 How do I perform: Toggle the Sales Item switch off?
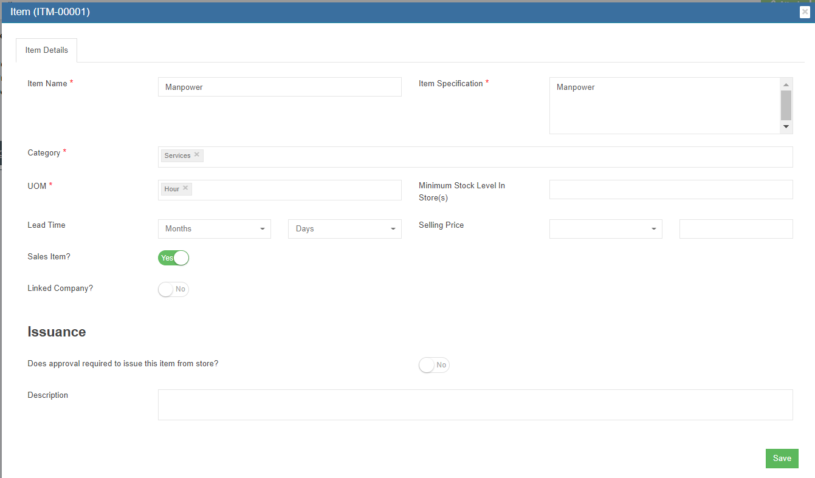click(174, 258)
